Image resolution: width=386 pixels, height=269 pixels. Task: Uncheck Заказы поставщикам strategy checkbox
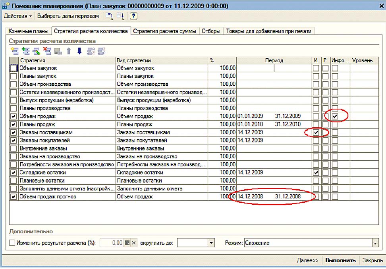click(x=14, y=132)
